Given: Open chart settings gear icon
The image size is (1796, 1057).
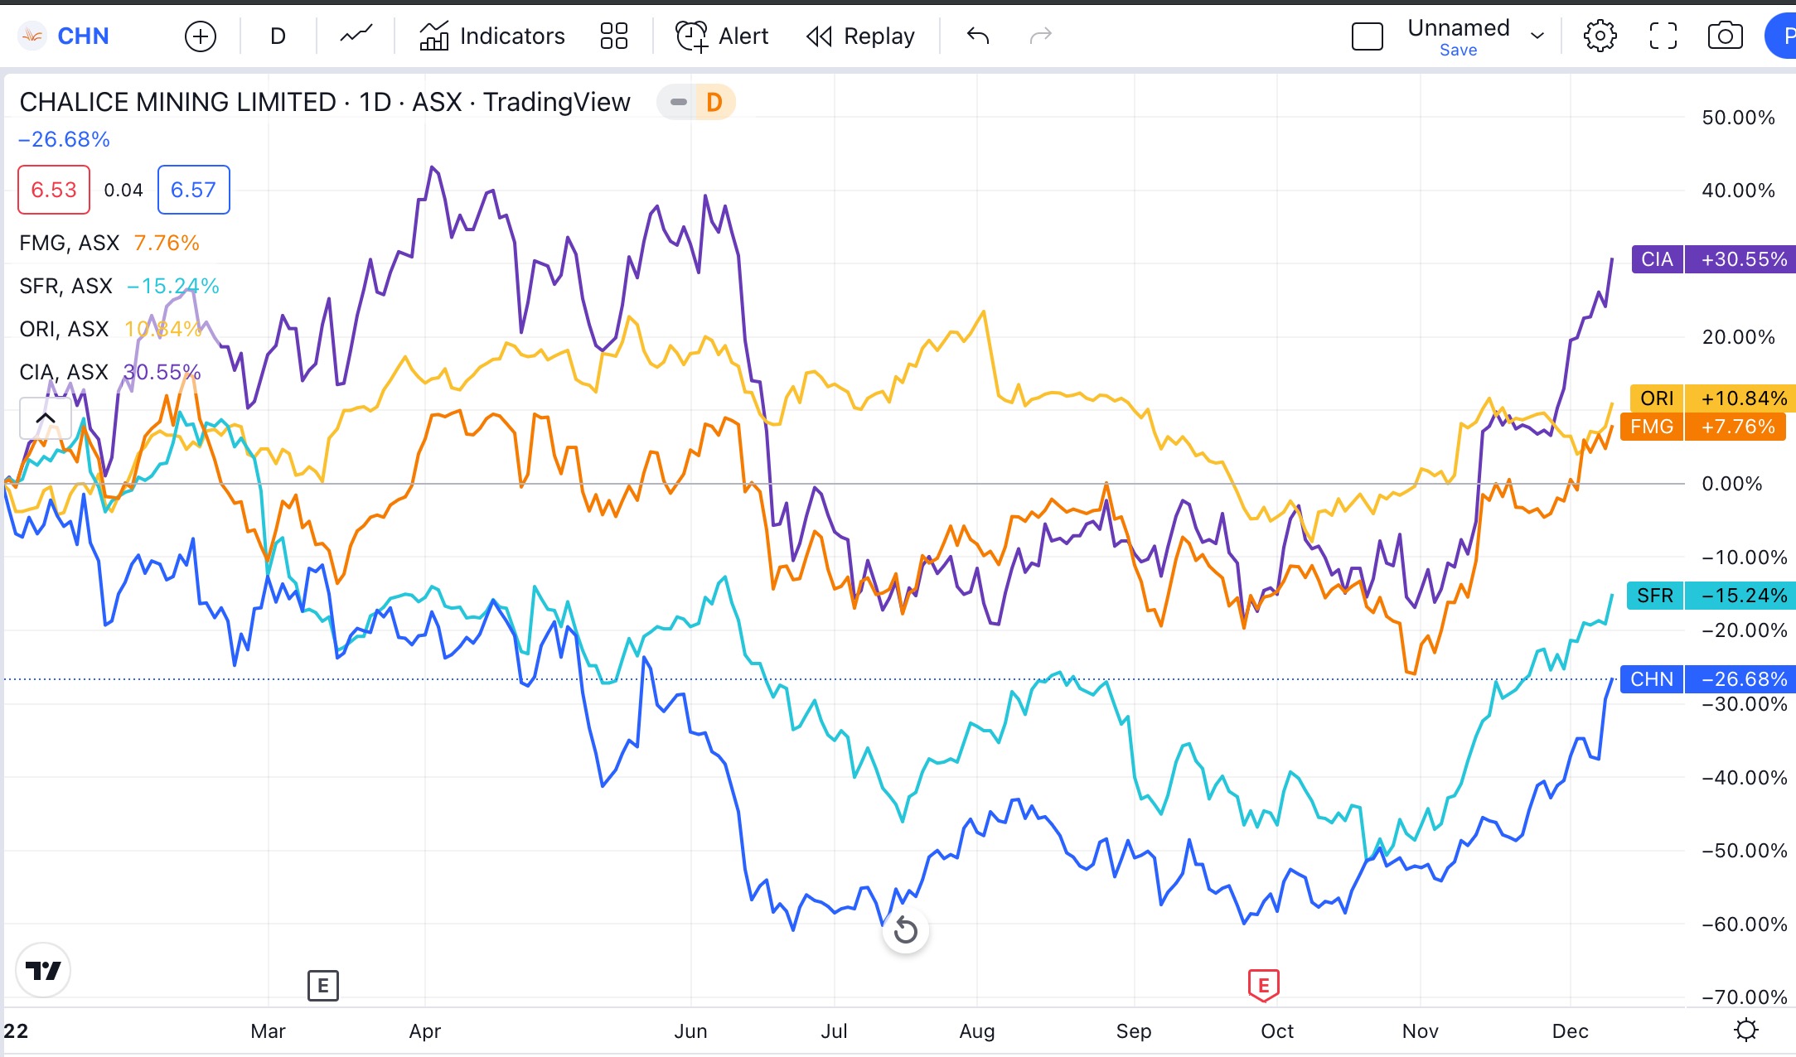Looking at the screenshot, I should 1600,36.
